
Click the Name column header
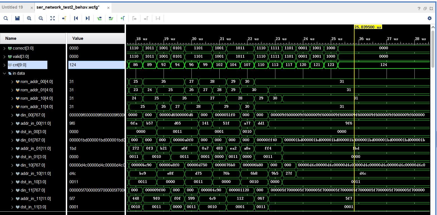(33, 38)
